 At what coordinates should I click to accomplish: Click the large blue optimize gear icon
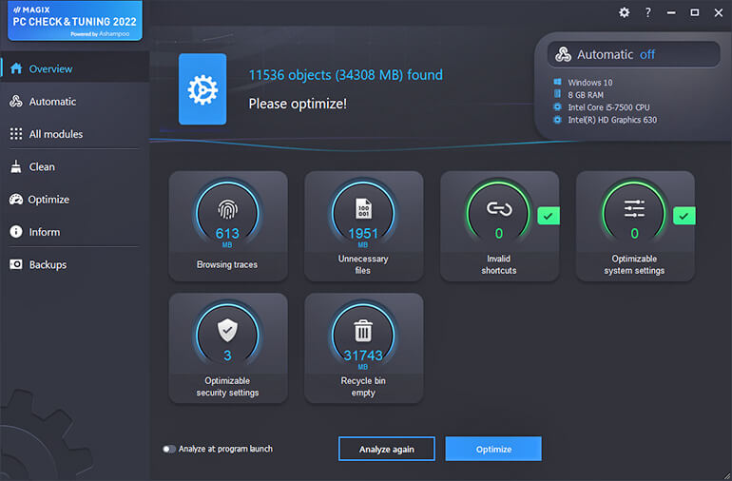(202, 89)
